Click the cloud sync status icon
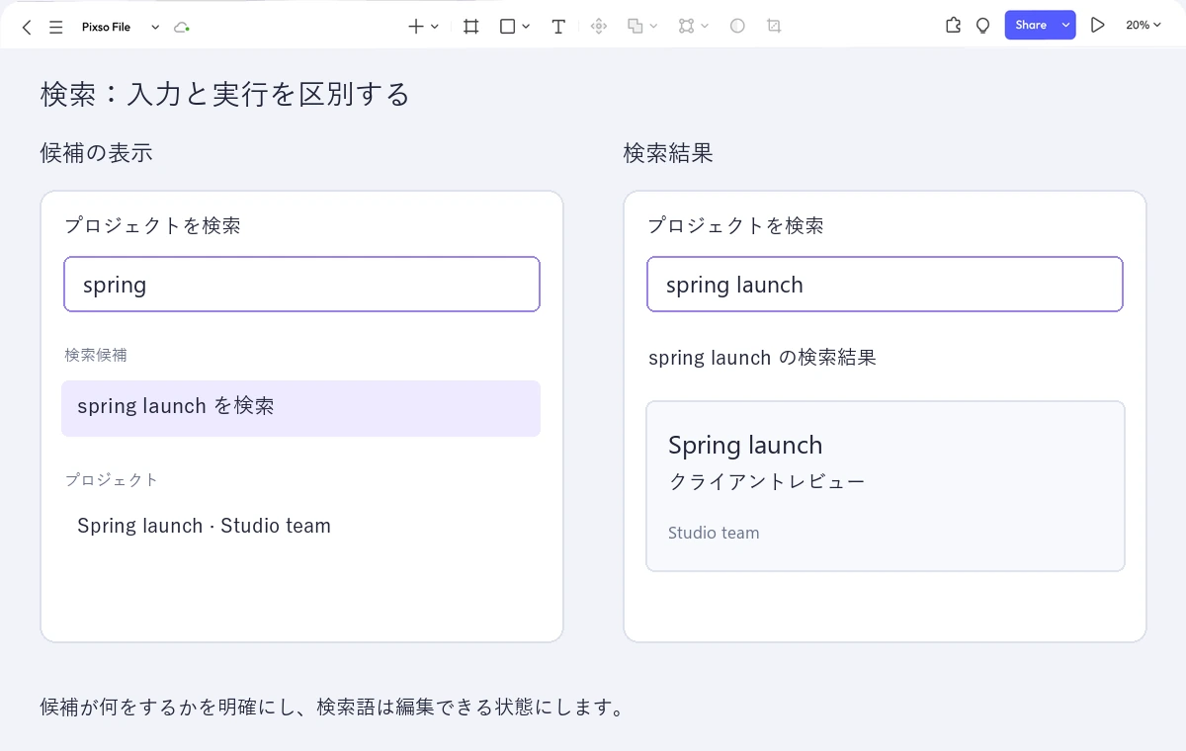The width and height of the screenshot is (1186, 751). tap(181, 27)
